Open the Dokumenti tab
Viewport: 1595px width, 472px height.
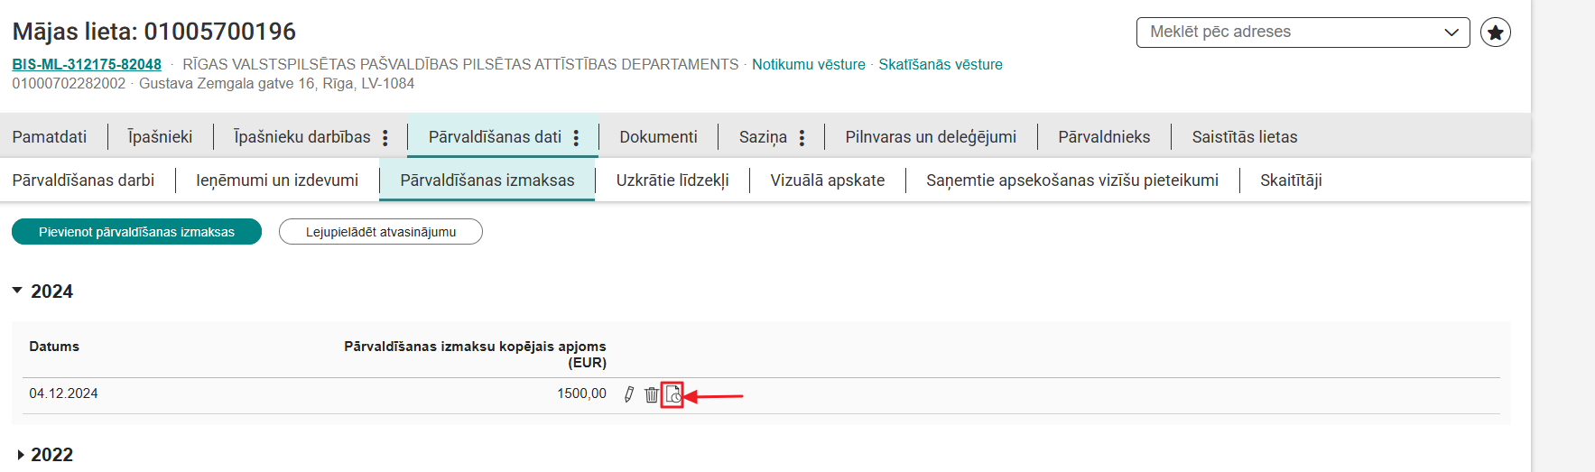tap(658, 137)
